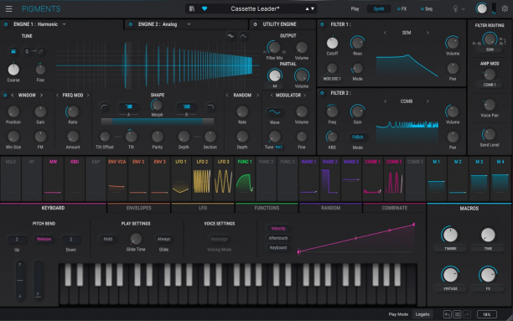Click the Harmonic partials spectrum display

click(x=157, y=65)
